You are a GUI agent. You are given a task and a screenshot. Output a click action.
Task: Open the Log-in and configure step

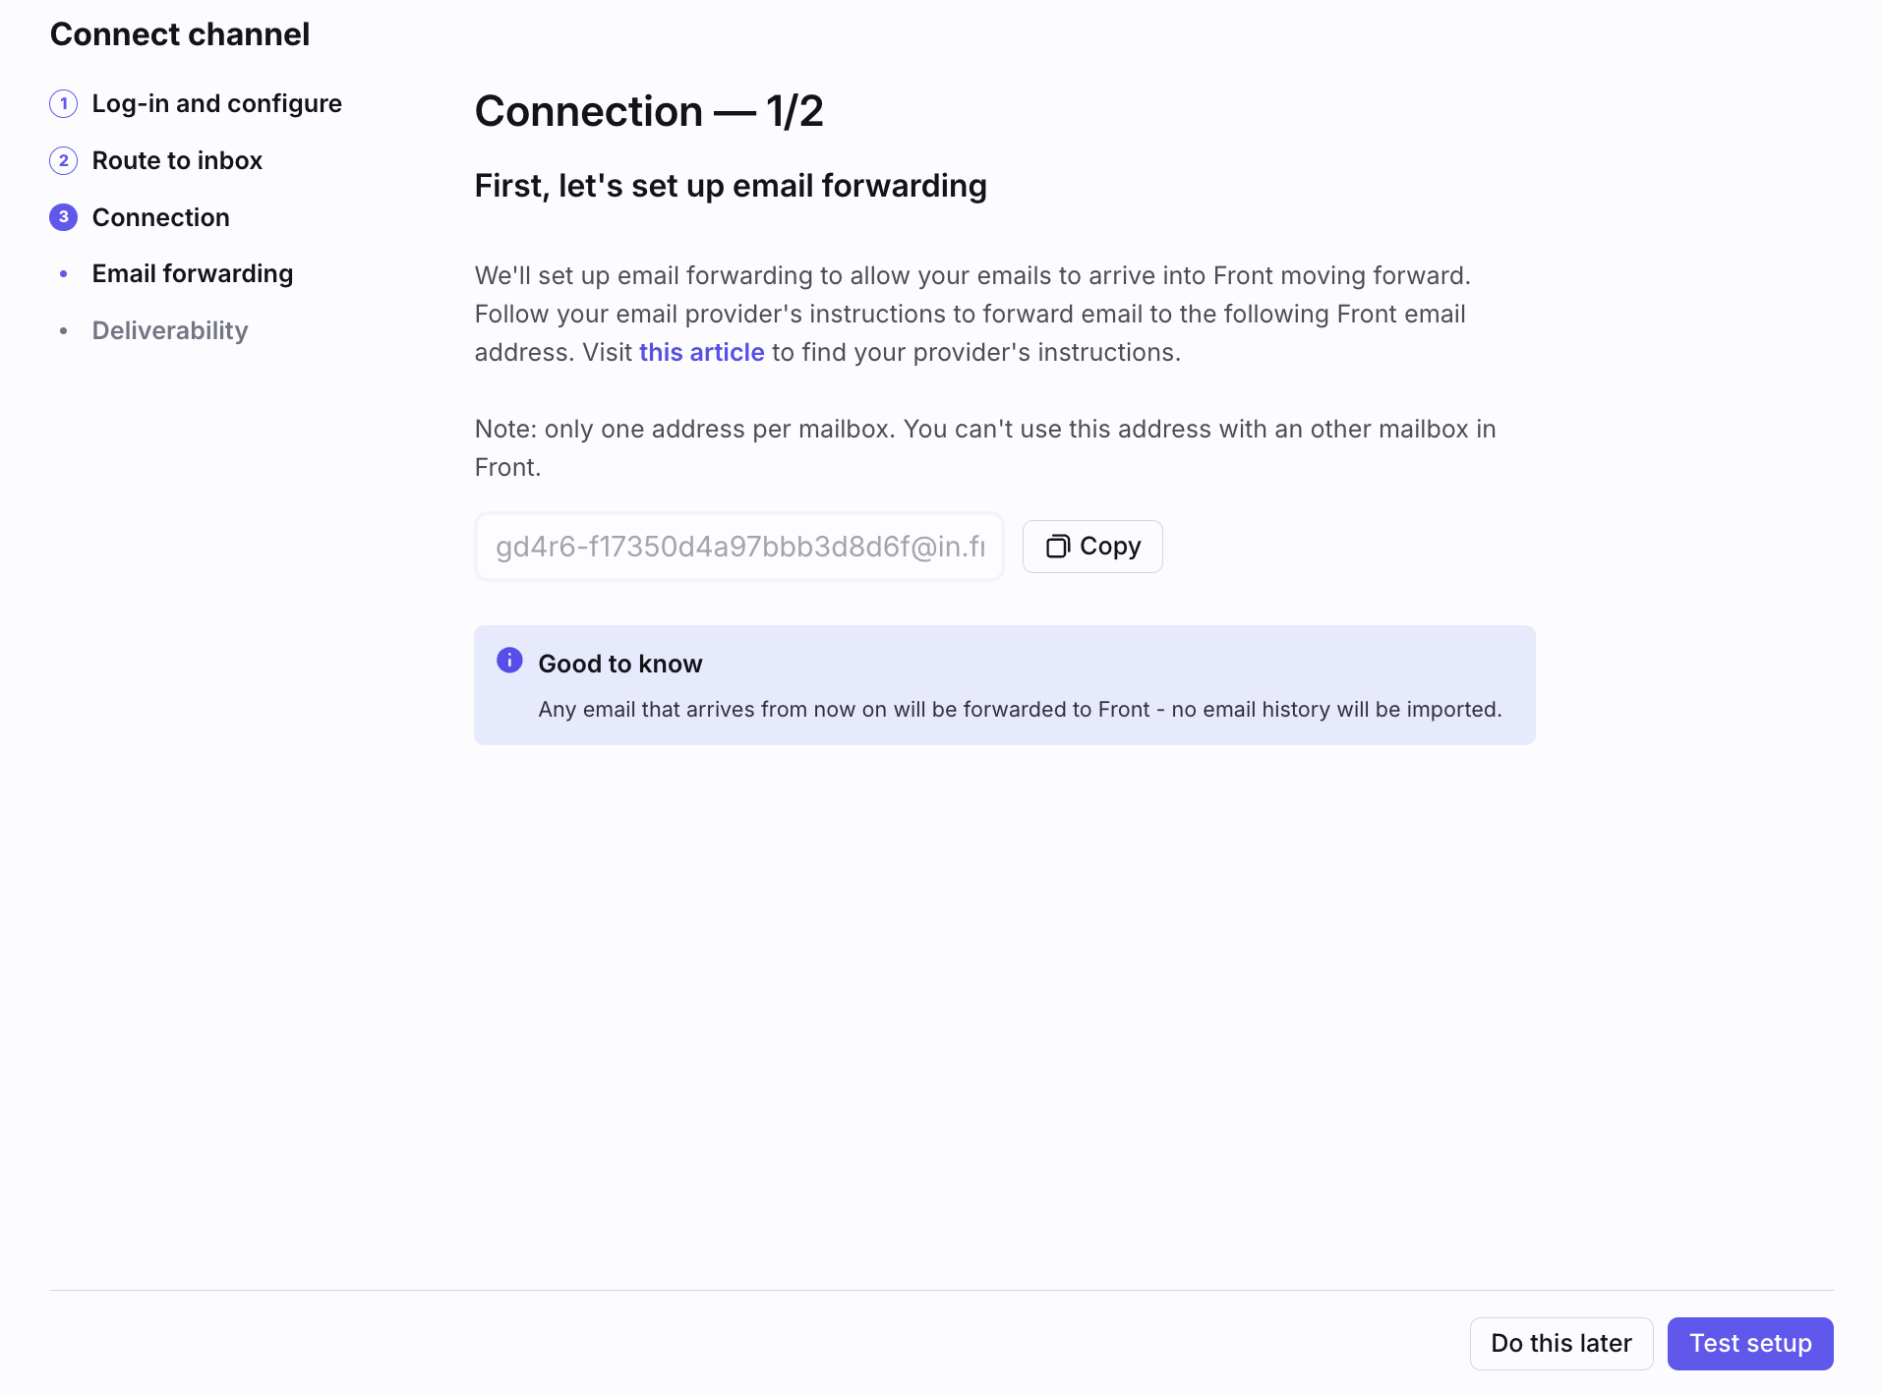pos(216,103)
